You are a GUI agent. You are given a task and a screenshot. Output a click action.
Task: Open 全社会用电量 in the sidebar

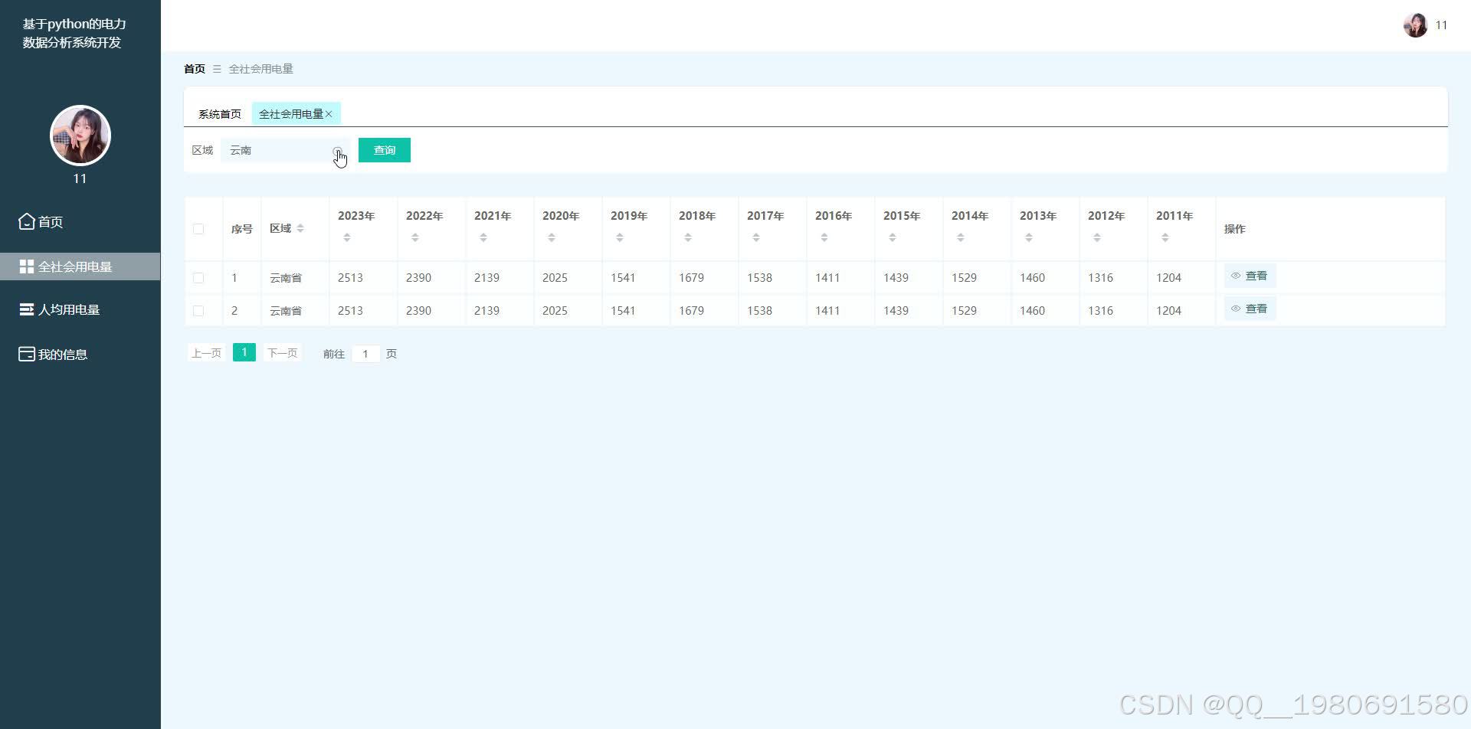point(80,266)
